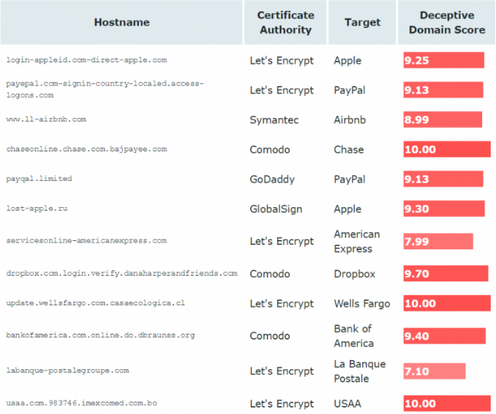Viewport: 496px width, 414px height.
Task: Select the payqal.limited hostname
Action: click(x=39, y=178)
